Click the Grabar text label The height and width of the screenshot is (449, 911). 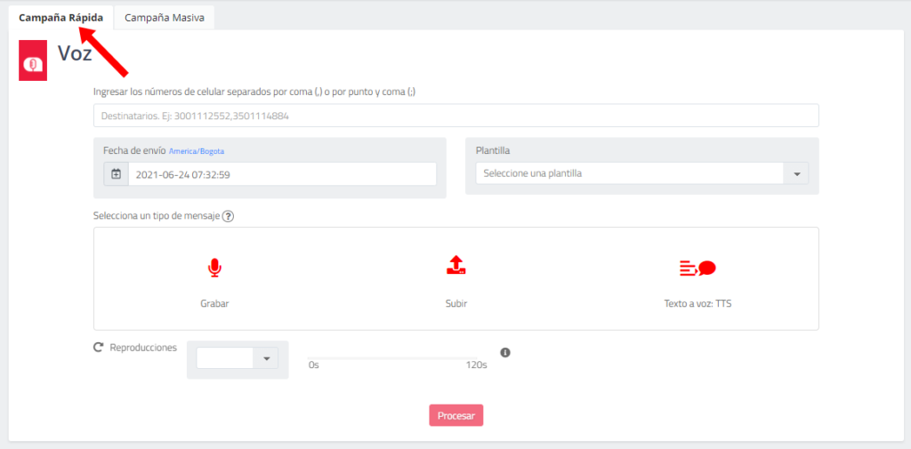tap(214, 303)
